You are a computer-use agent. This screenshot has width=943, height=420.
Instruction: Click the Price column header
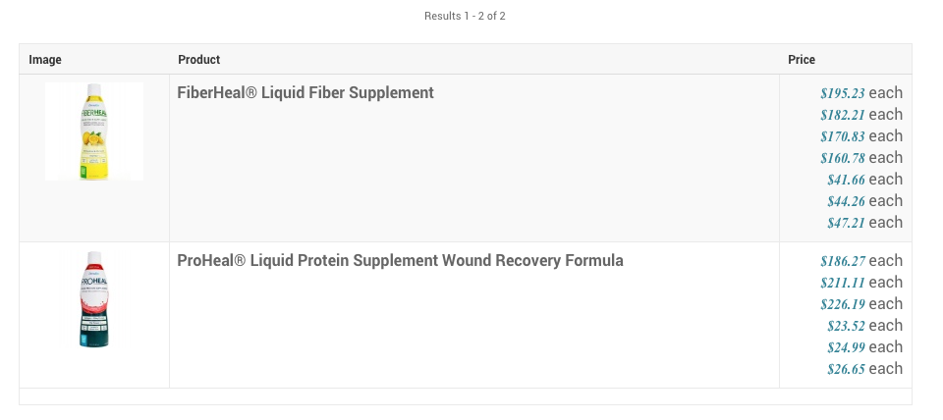[x=802, y=60]
